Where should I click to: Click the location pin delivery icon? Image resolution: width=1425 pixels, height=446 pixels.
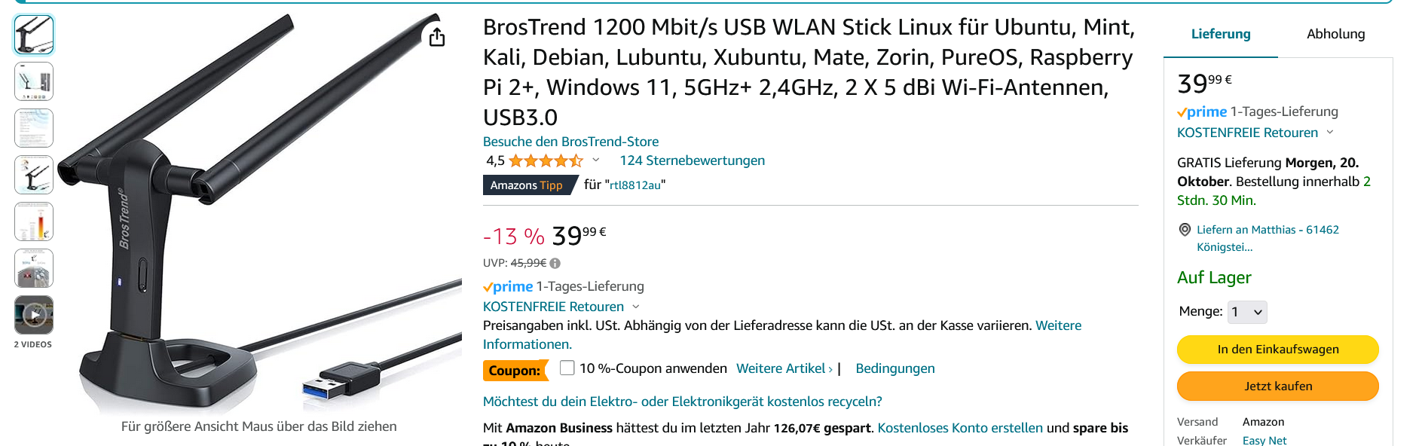coord(1185,230)
